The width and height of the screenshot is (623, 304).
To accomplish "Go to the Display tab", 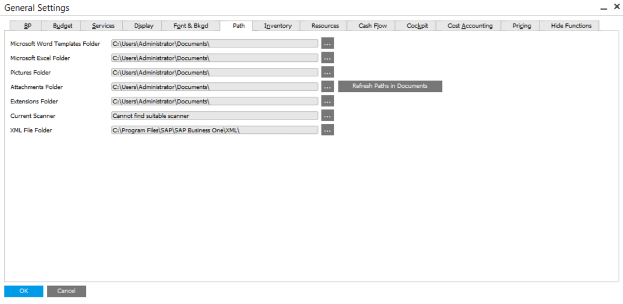I will point(144,26).
